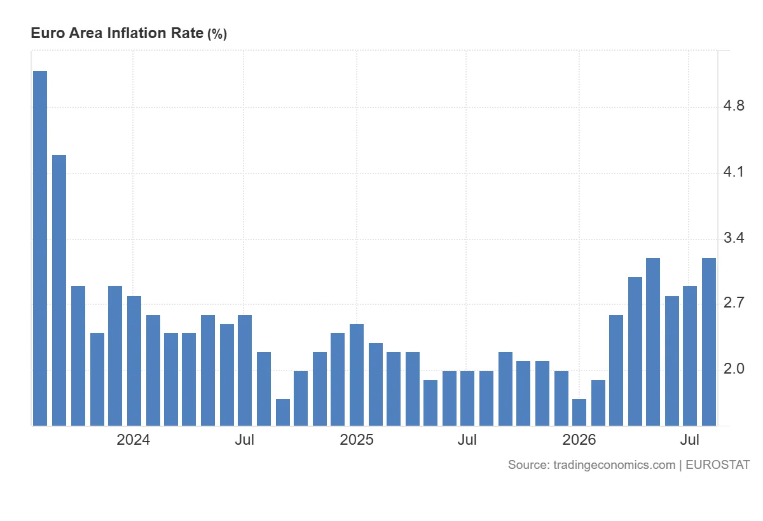Click the second-tallest bar near 4.3
The image size is (763, 521).
click(x=59, y=290)
